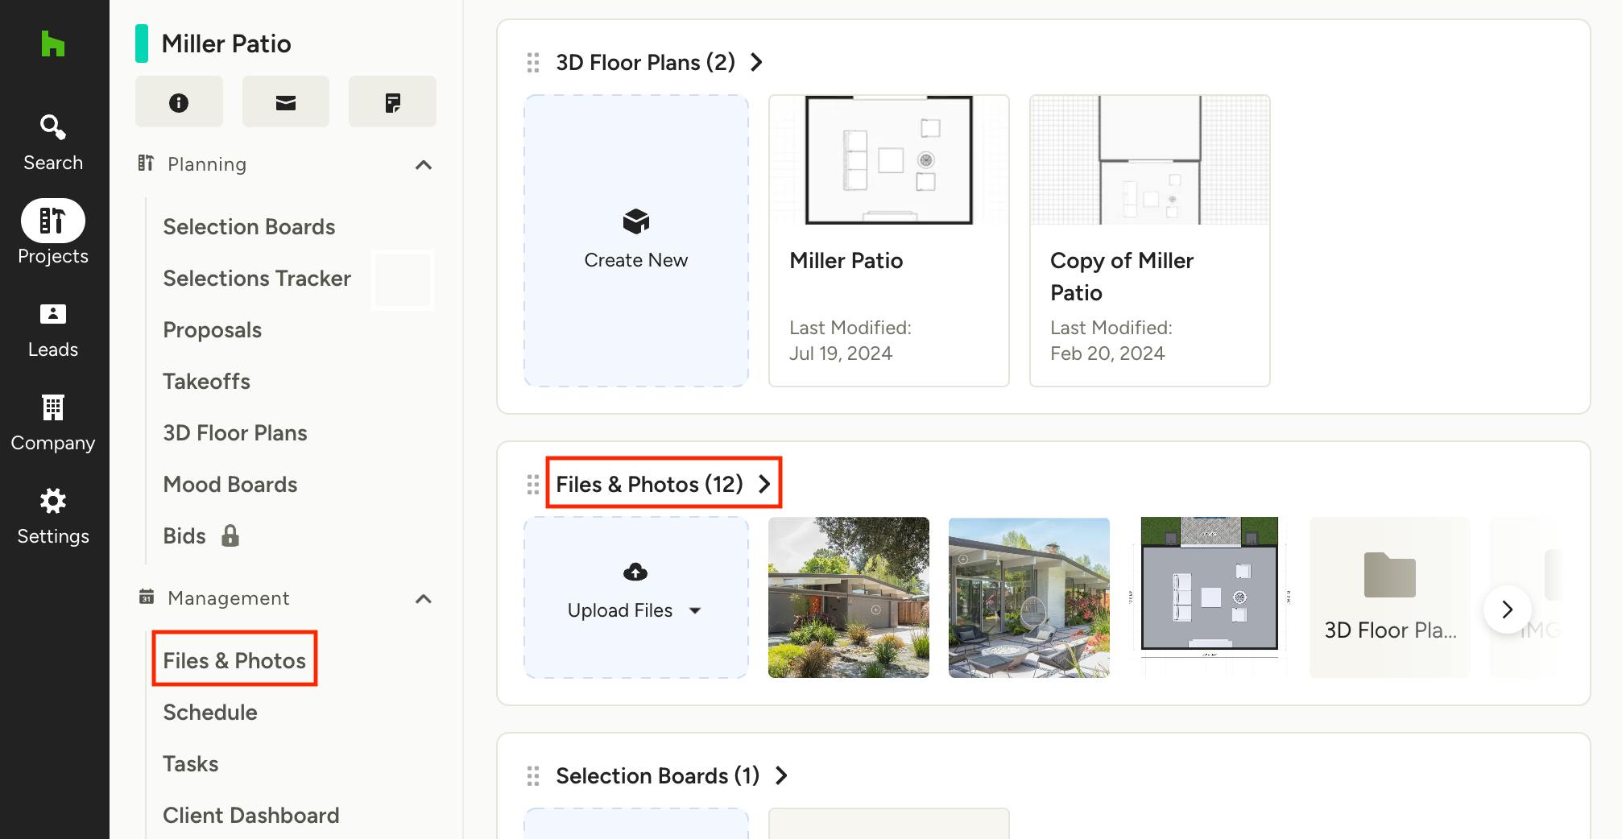Collapse the Planning section
1622x839 pixels.
point(424,165)
